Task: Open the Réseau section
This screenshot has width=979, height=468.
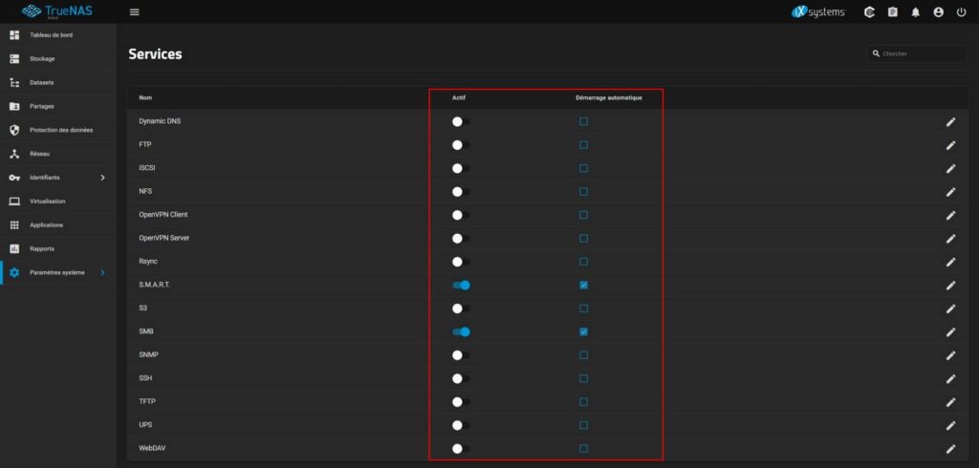Action: tap(58, 154)
